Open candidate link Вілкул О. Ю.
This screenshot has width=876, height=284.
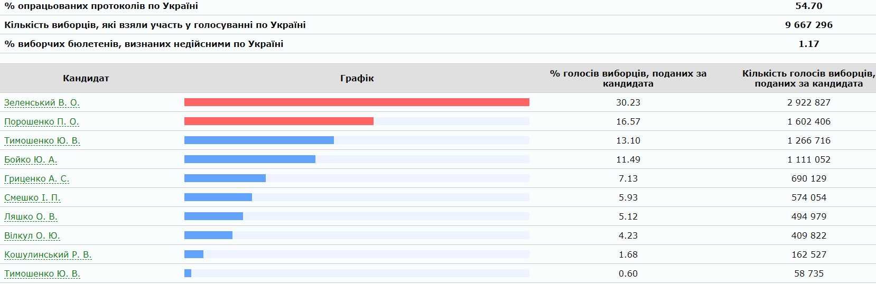(x=32, y=235)
